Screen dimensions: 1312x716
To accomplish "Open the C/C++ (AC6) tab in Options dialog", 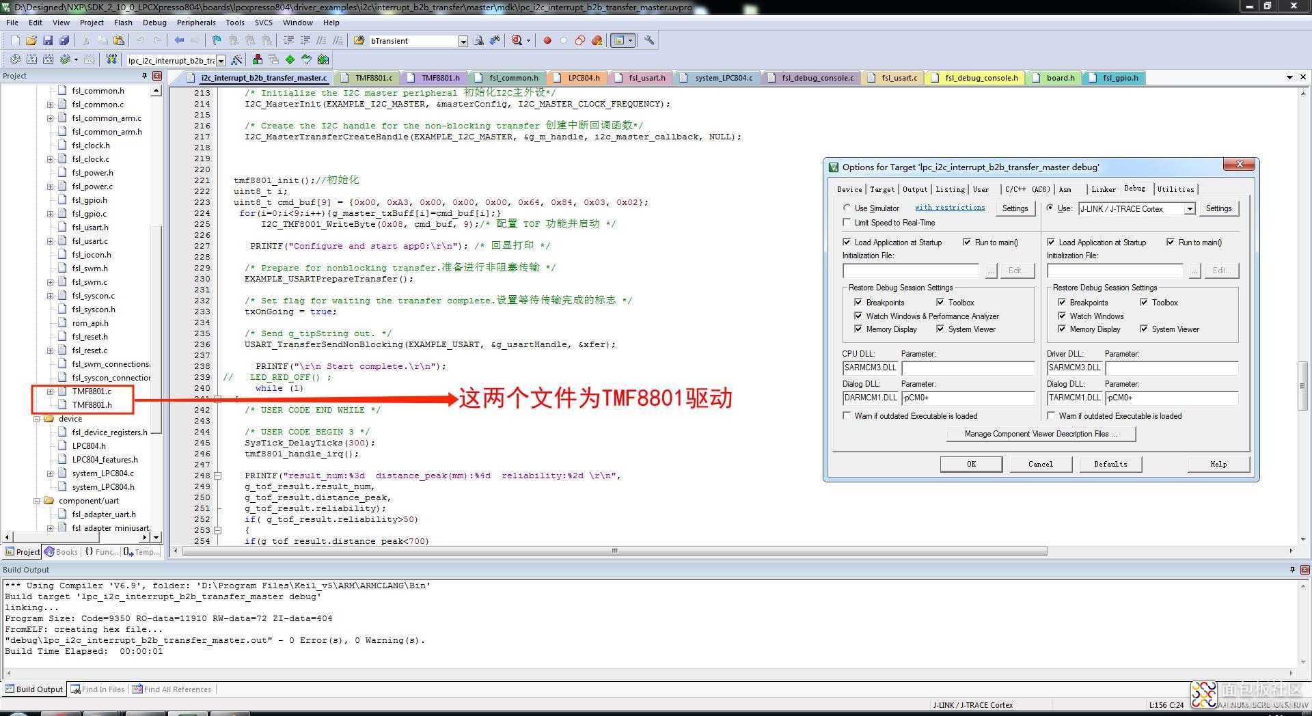I will (1027, 189).
